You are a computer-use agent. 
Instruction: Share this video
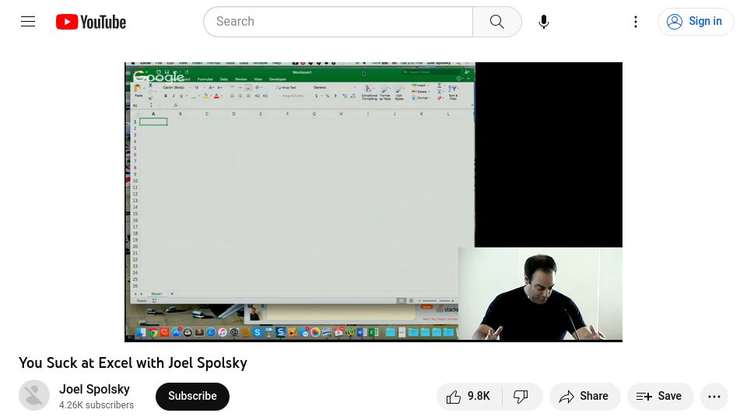[584, 396]
